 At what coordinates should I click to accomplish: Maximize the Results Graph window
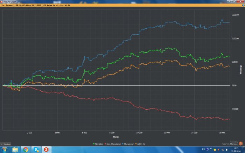click(234, 2)
